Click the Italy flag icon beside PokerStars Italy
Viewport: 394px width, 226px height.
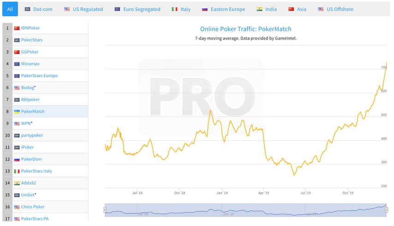[17, 171]
